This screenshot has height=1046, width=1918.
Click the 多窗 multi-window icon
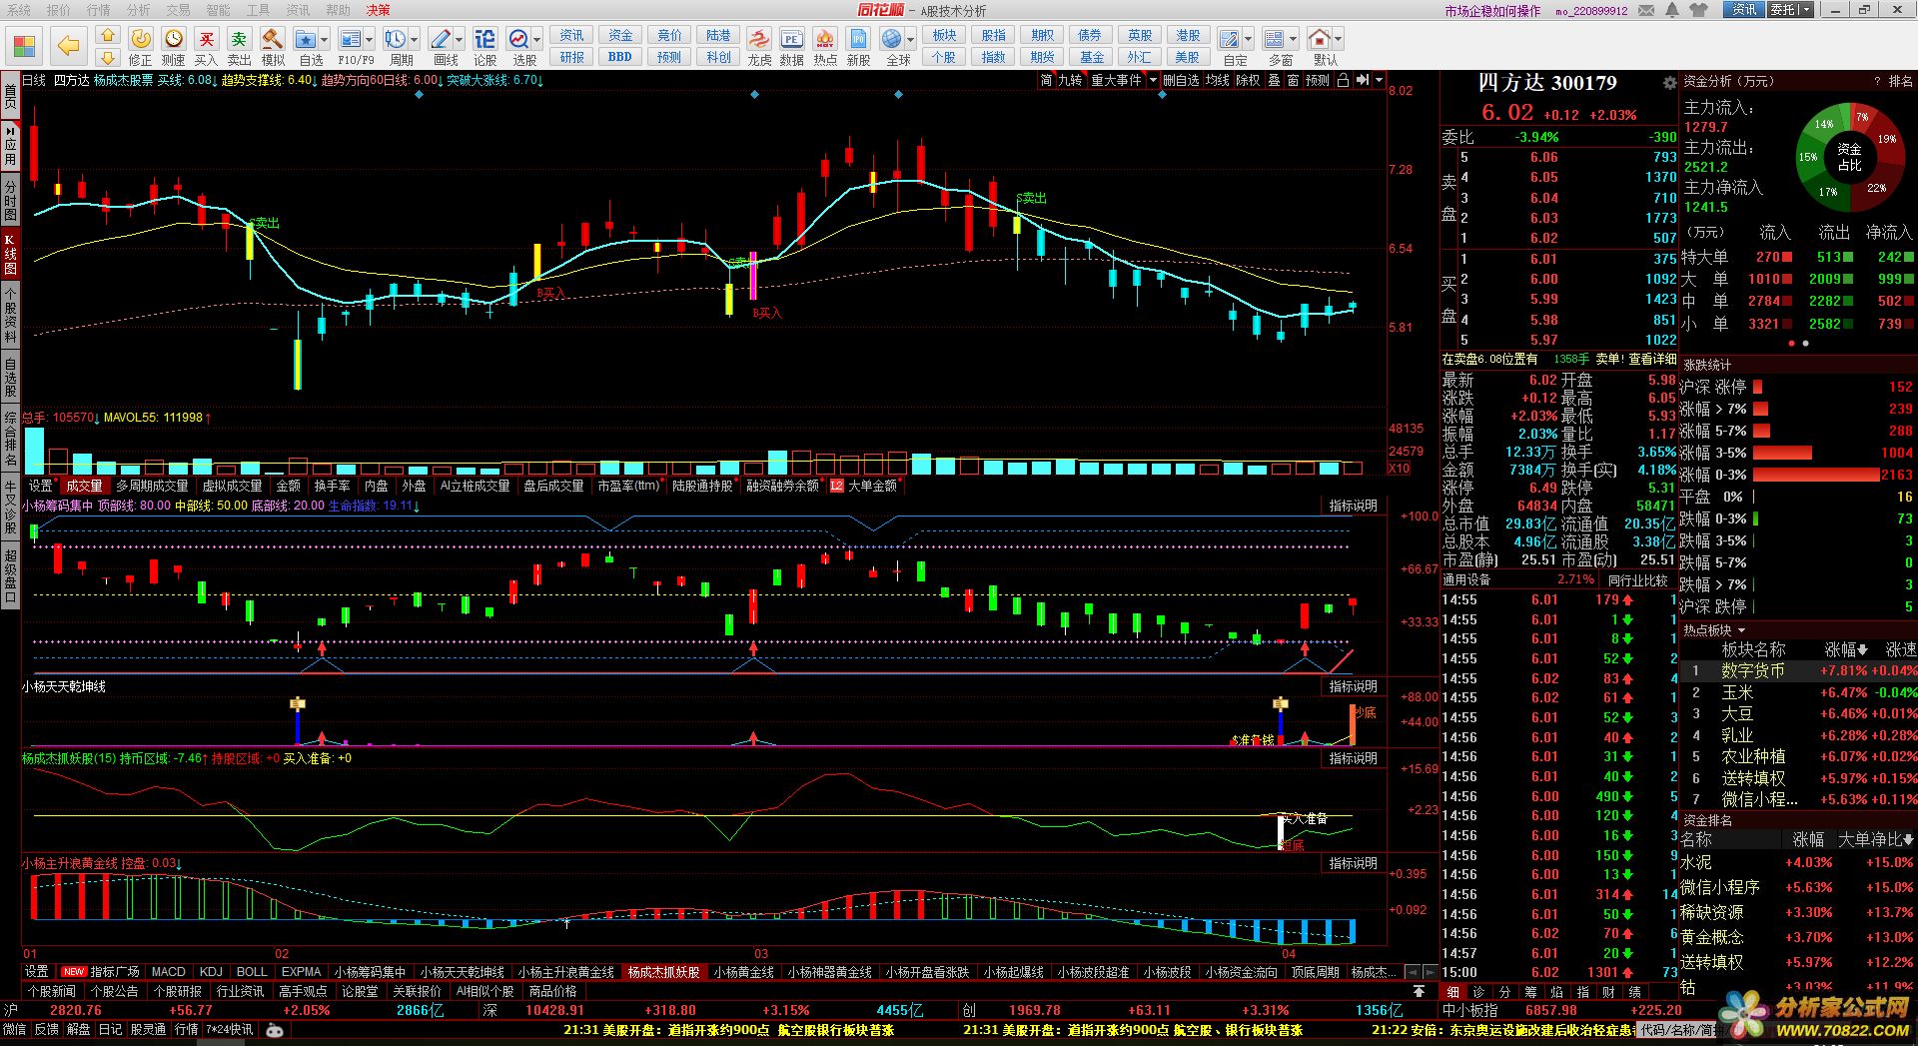(x=1275, y=39)
